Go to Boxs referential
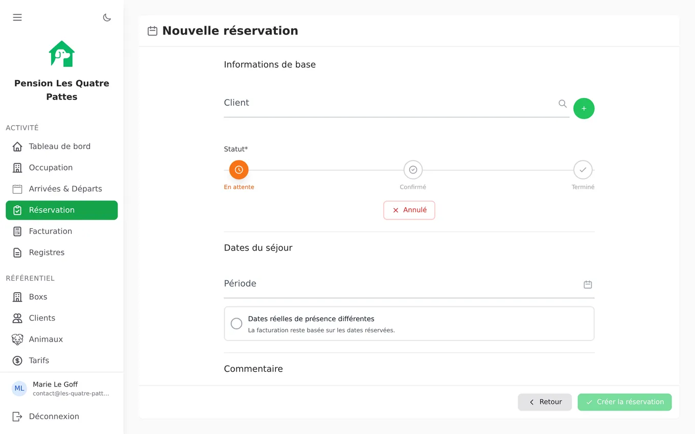The height and width of the screenshot is (434, 695). point(62,297)
